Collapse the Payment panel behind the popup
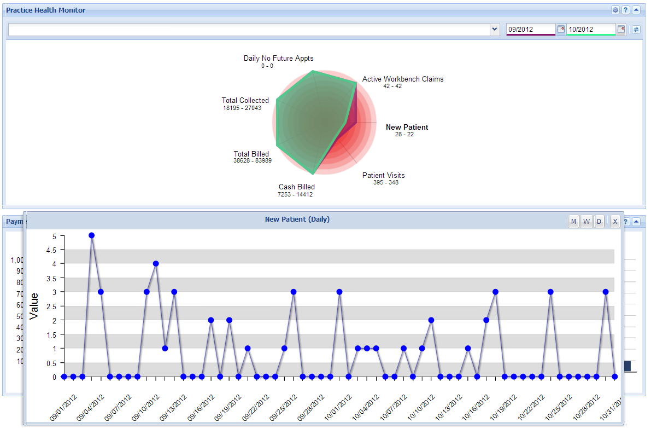This screenshot has width=651, height=428. coord(636,222)
